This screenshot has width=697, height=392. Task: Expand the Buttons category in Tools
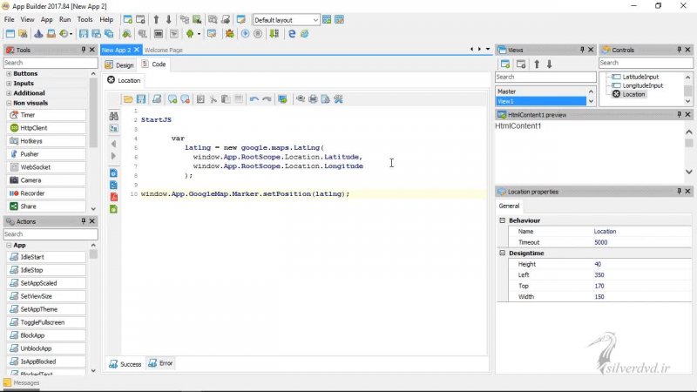9,74
